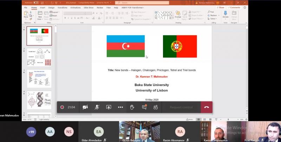Viewport: 281px width, 142px height.
Task: Toggle AutoSave switch in PowerPoint
Action: [36, 3]
